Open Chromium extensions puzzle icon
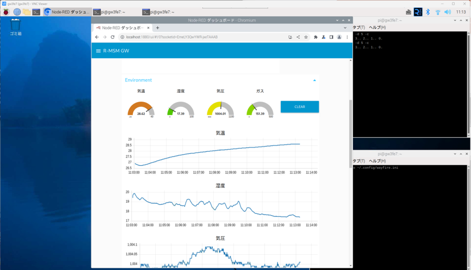Screen dimensions: 471x270 (x=316, y=37)
